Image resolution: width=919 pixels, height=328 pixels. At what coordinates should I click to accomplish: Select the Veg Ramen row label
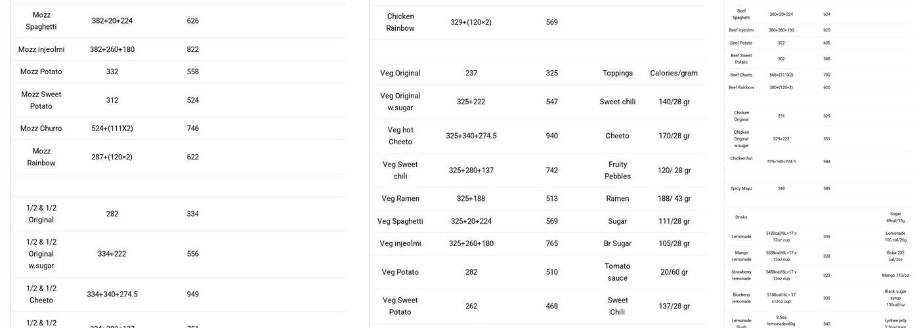[400, 199]
